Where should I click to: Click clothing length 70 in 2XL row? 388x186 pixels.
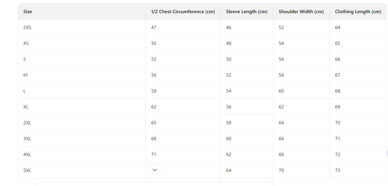(338, 123)
